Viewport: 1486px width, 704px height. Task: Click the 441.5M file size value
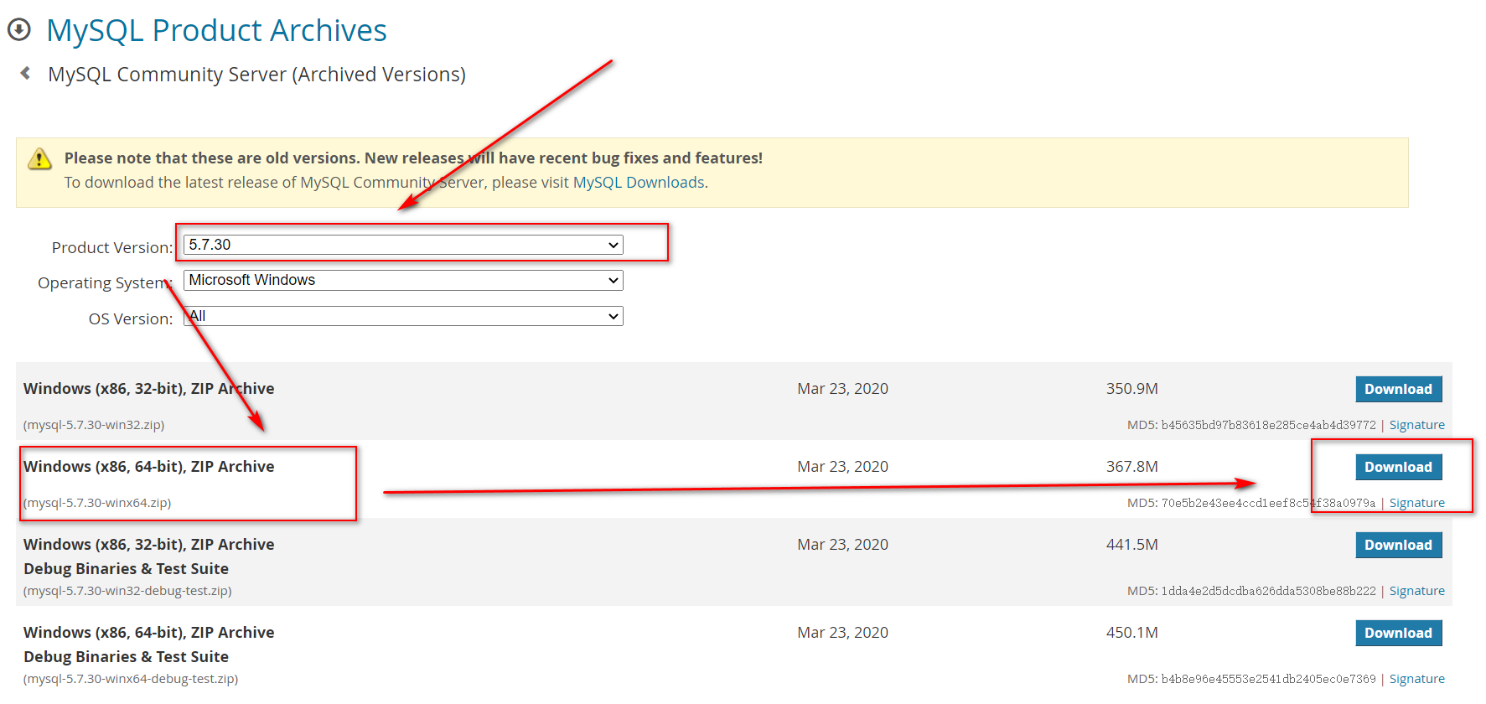pyautogui.click(x=1132, y=545)
